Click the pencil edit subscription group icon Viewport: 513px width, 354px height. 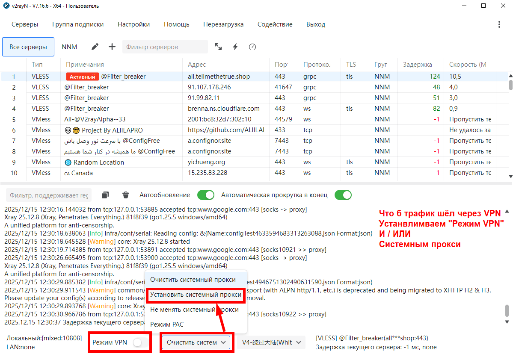(95, 47)
